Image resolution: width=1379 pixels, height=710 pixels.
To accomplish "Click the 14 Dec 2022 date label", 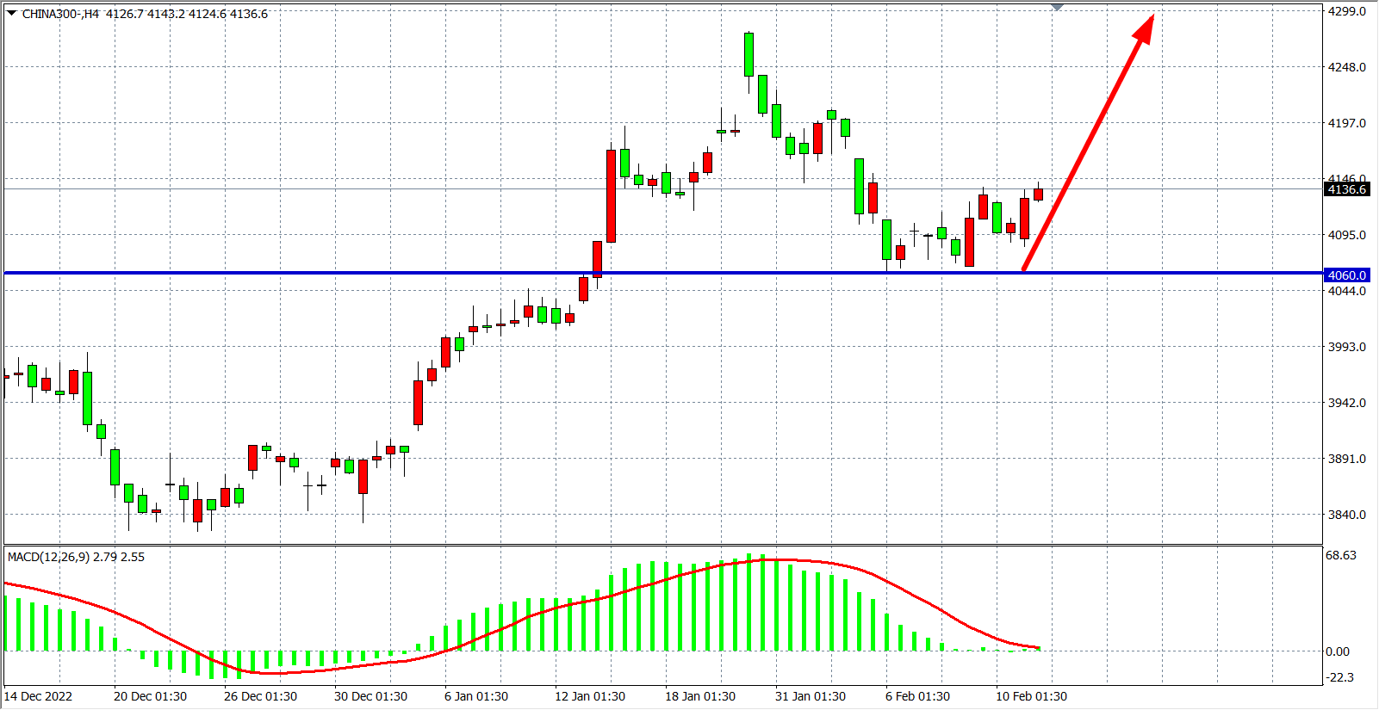I will click(x=39, y=696).
